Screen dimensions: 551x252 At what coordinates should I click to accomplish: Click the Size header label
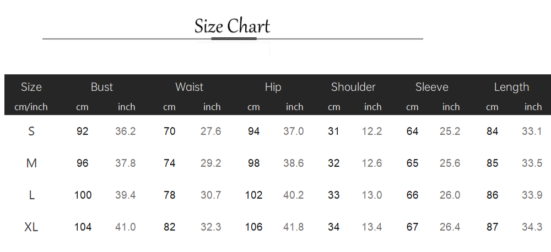[x=31, y=87]
